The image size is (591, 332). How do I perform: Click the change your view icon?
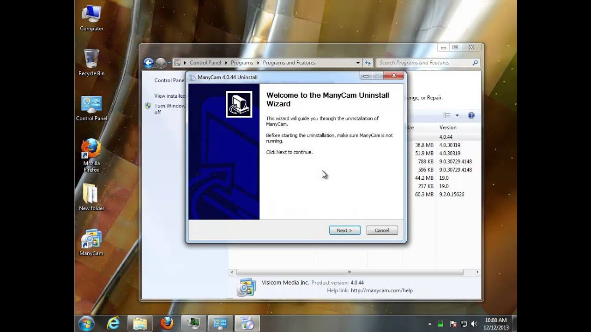(447, 115)
